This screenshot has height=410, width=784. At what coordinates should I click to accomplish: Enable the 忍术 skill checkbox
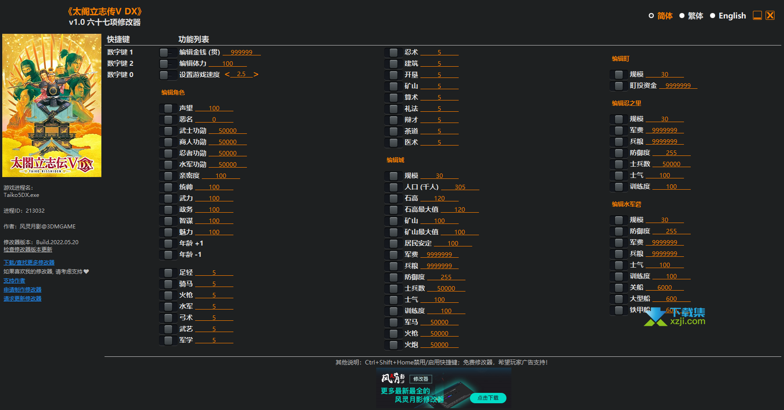(393, 52)
